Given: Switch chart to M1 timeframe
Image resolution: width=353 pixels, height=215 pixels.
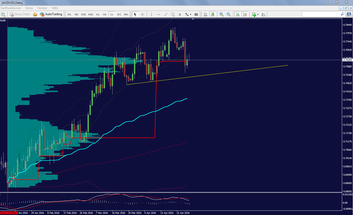Looking at the screenshot, I should click(69, 15).
